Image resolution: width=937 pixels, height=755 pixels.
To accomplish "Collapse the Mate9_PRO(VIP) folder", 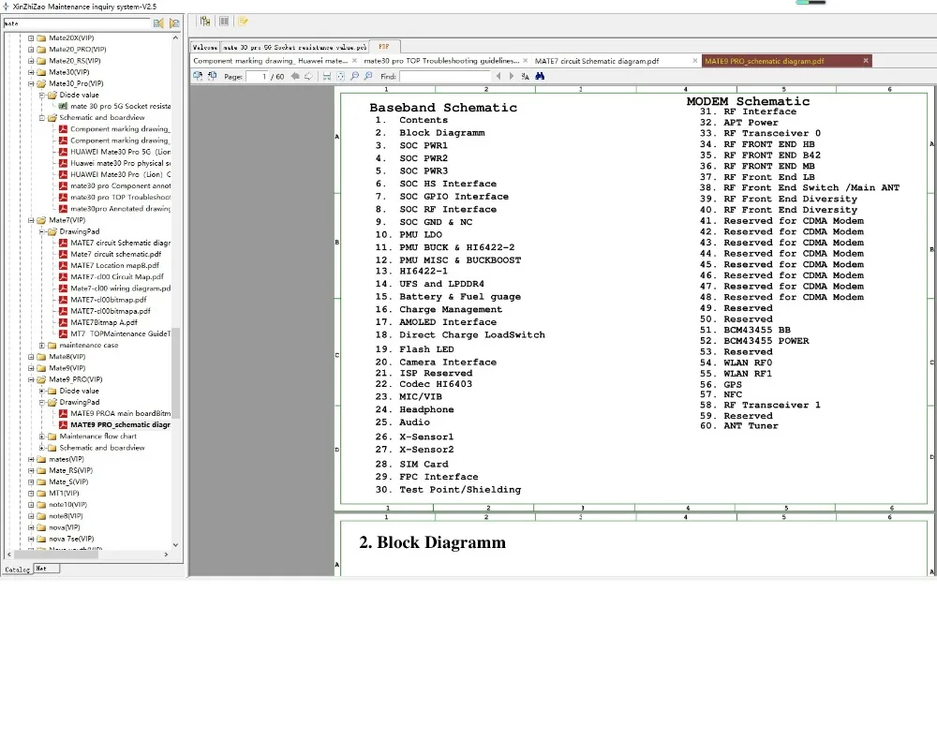I will 31,380.
